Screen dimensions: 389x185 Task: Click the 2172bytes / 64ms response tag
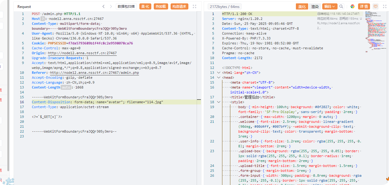pos(225,6)
